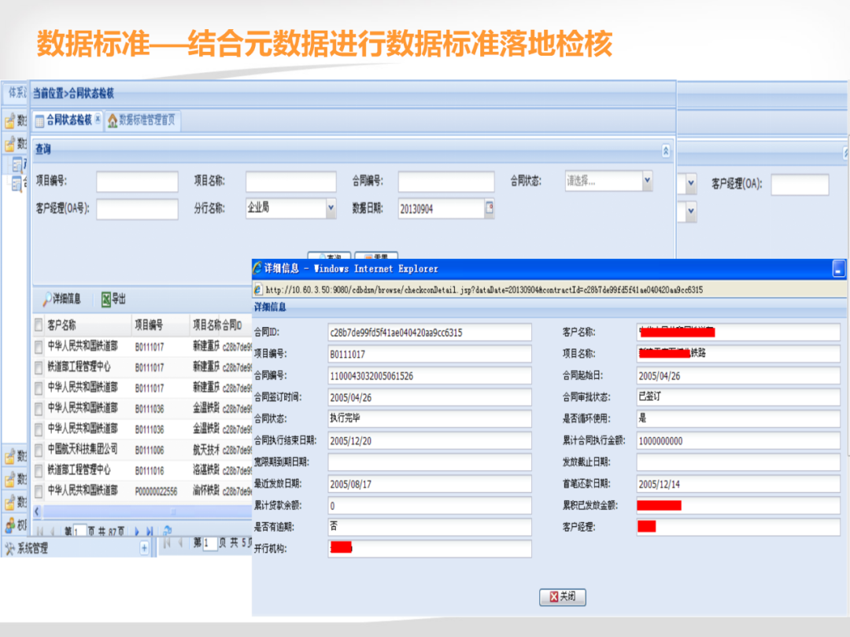The width and height of the screenshot is (850, 637).
Task: Click the 合同执行结束日期 field 2005/12/20
Action: pos(430,441)
